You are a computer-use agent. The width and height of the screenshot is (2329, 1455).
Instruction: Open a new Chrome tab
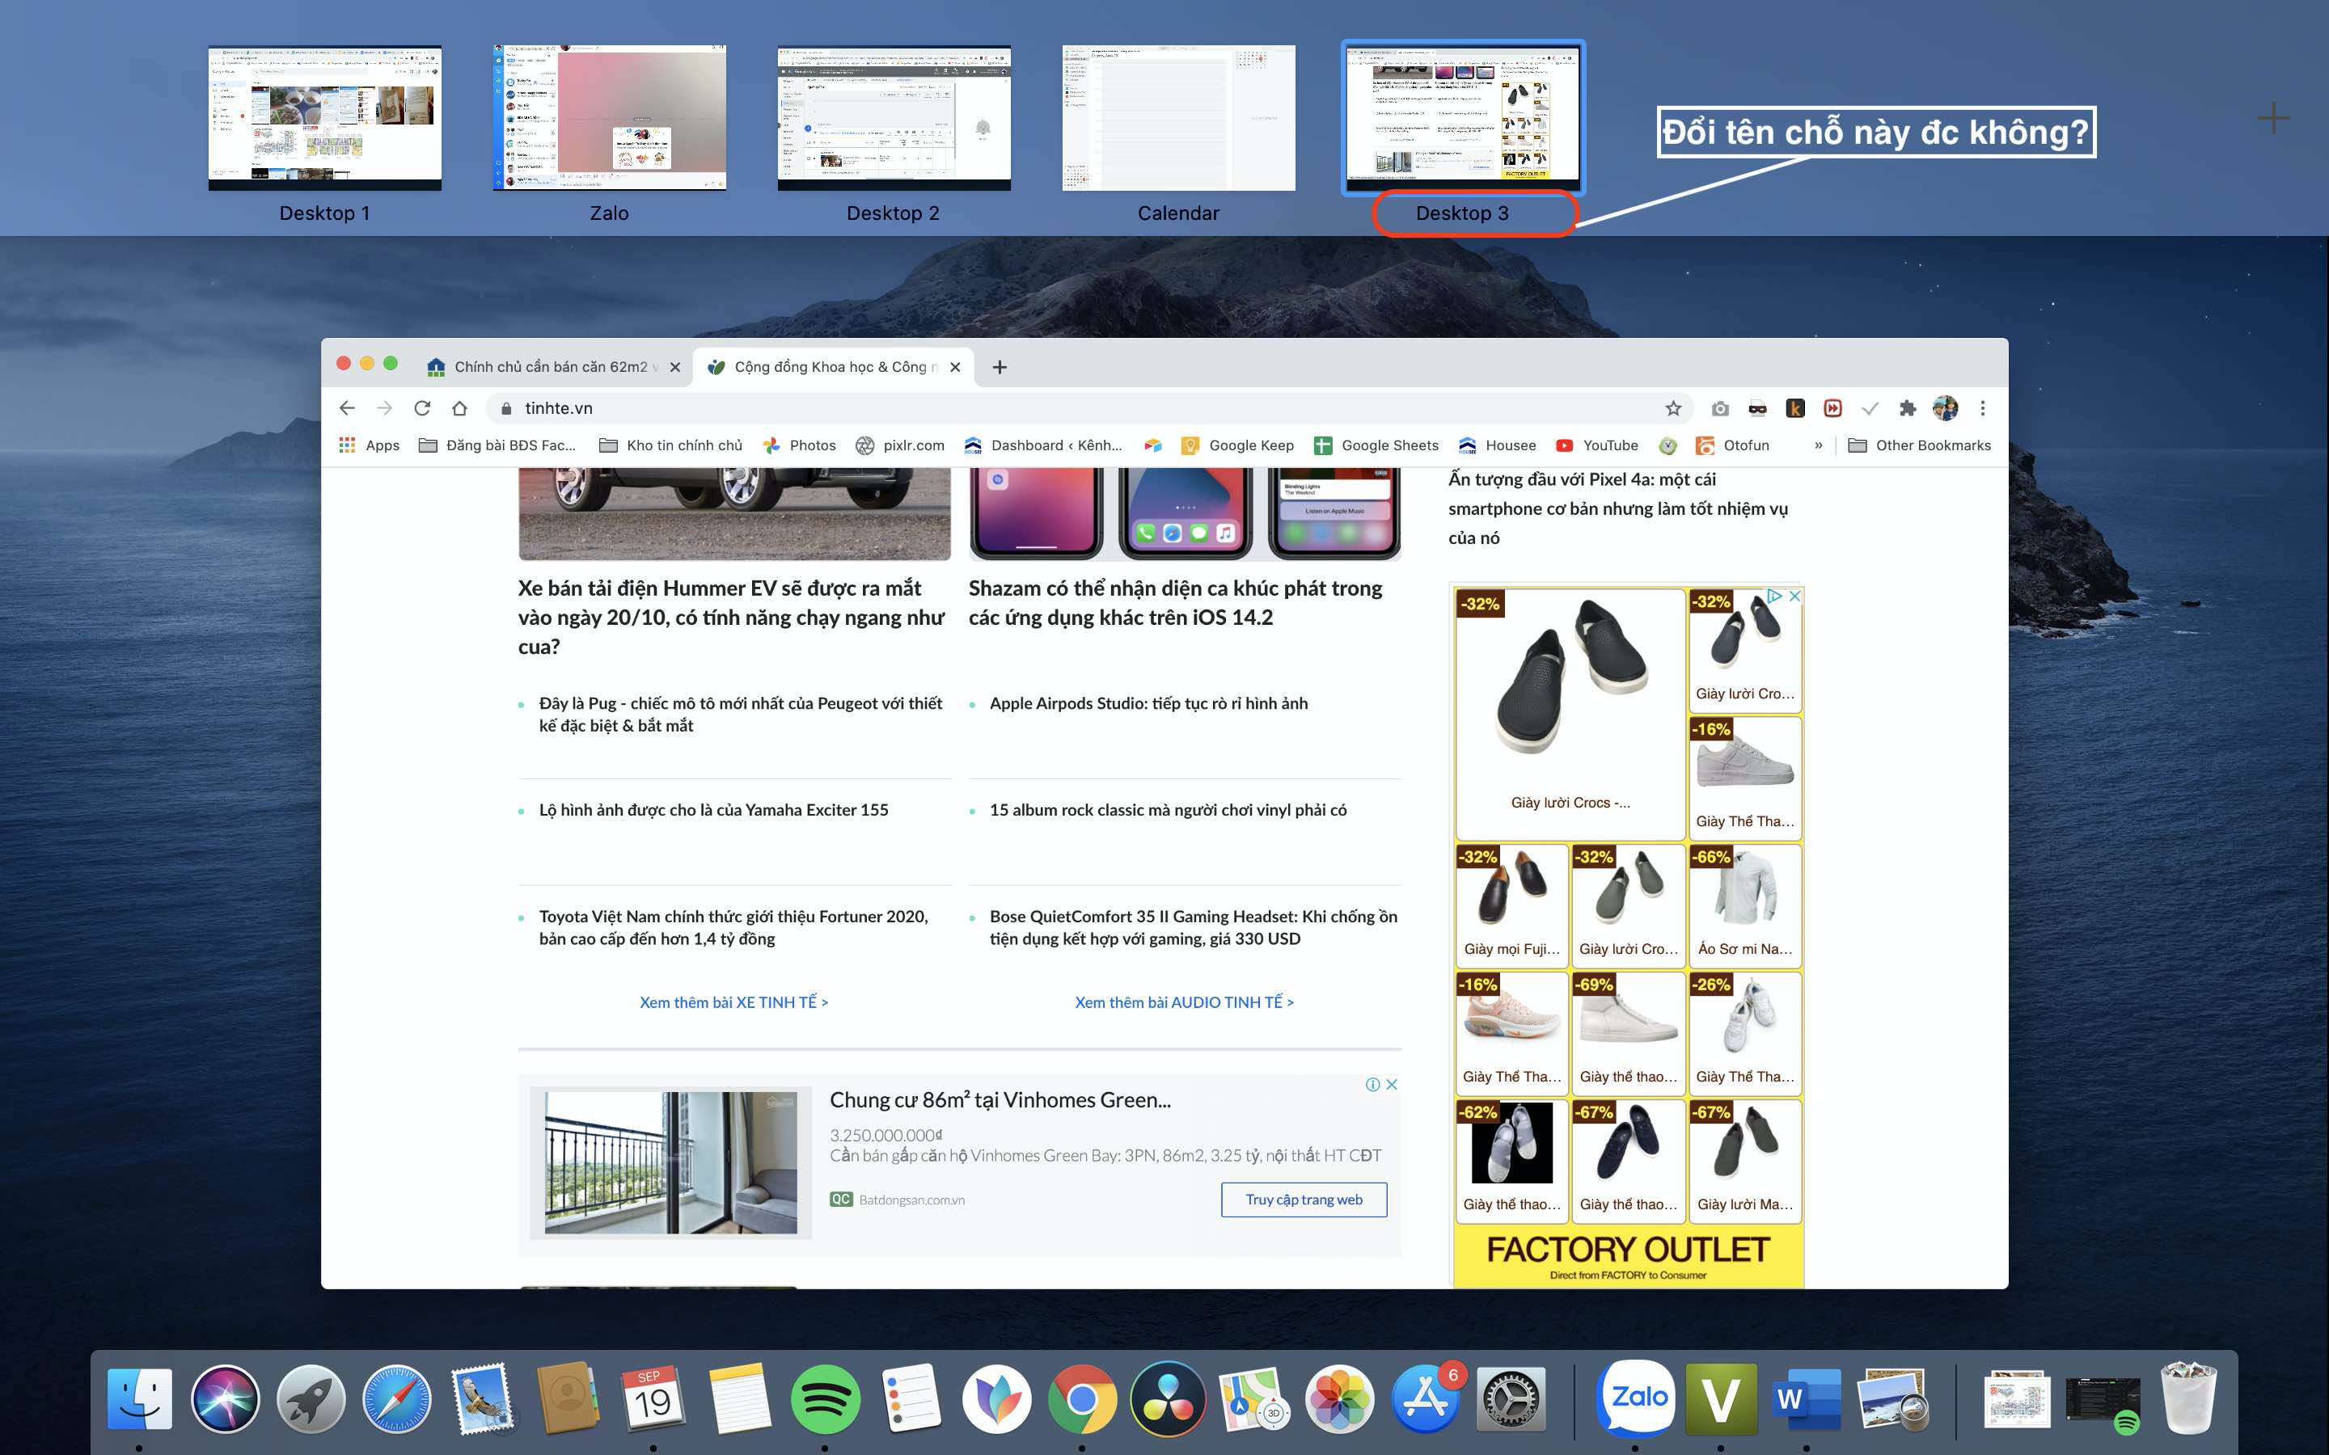tap(1000, 367)
